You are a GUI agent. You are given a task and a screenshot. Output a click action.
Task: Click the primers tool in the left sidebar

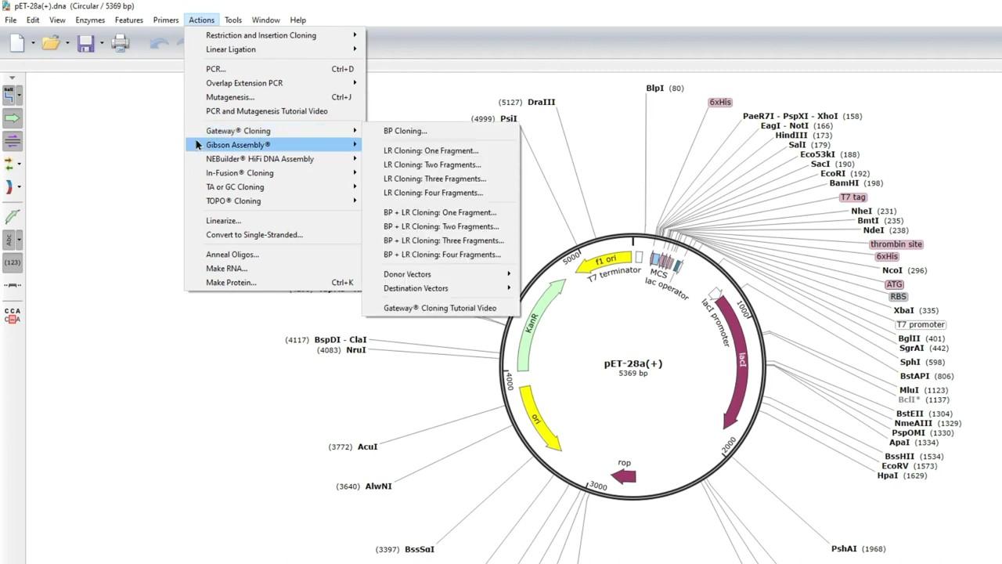(11, 162)
